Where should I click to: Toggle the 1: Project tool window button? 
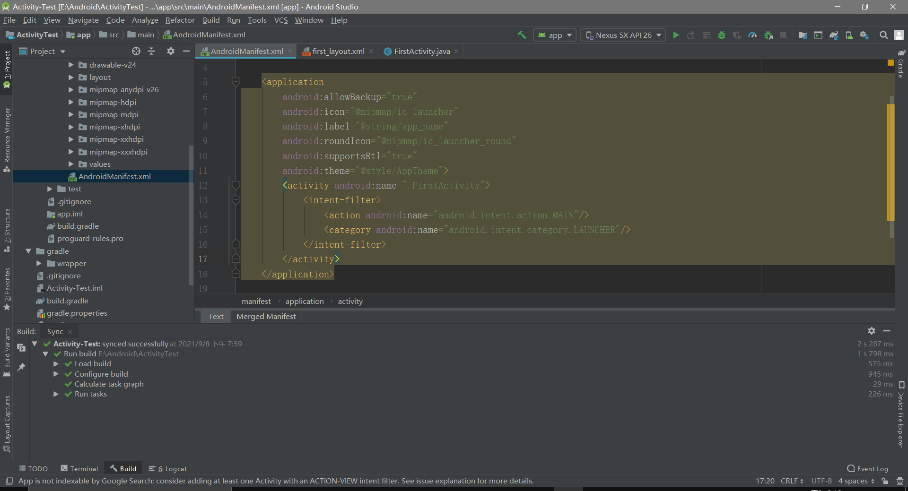7,69
